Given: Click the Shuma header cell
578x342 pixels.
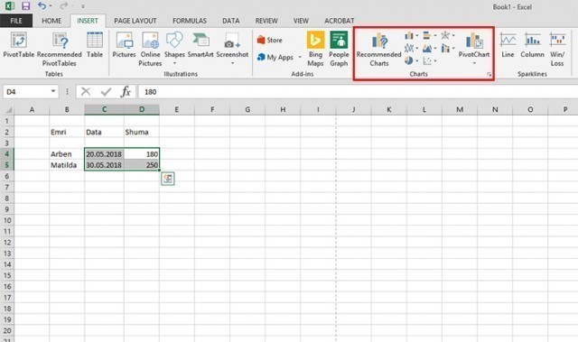Looking at the screenshot, I should point(142,132).
